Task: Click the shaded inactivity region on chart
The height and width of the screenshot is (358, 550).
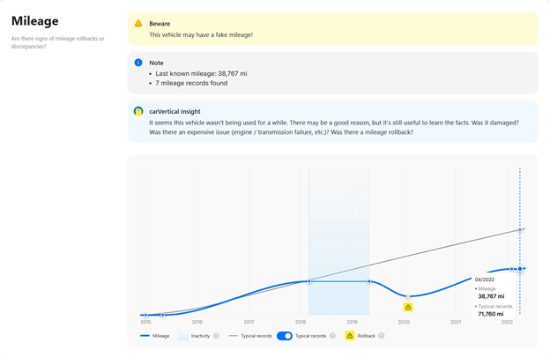Action: [x=338, y=242]
